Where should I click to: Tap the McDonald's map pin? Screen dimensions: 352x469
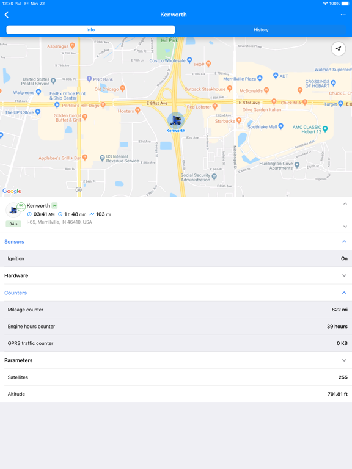point(266,90)
